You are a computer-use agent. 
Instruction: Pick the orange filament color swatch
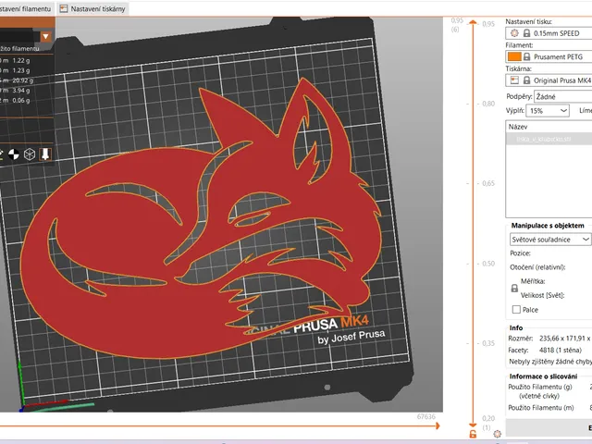point(514,56)
